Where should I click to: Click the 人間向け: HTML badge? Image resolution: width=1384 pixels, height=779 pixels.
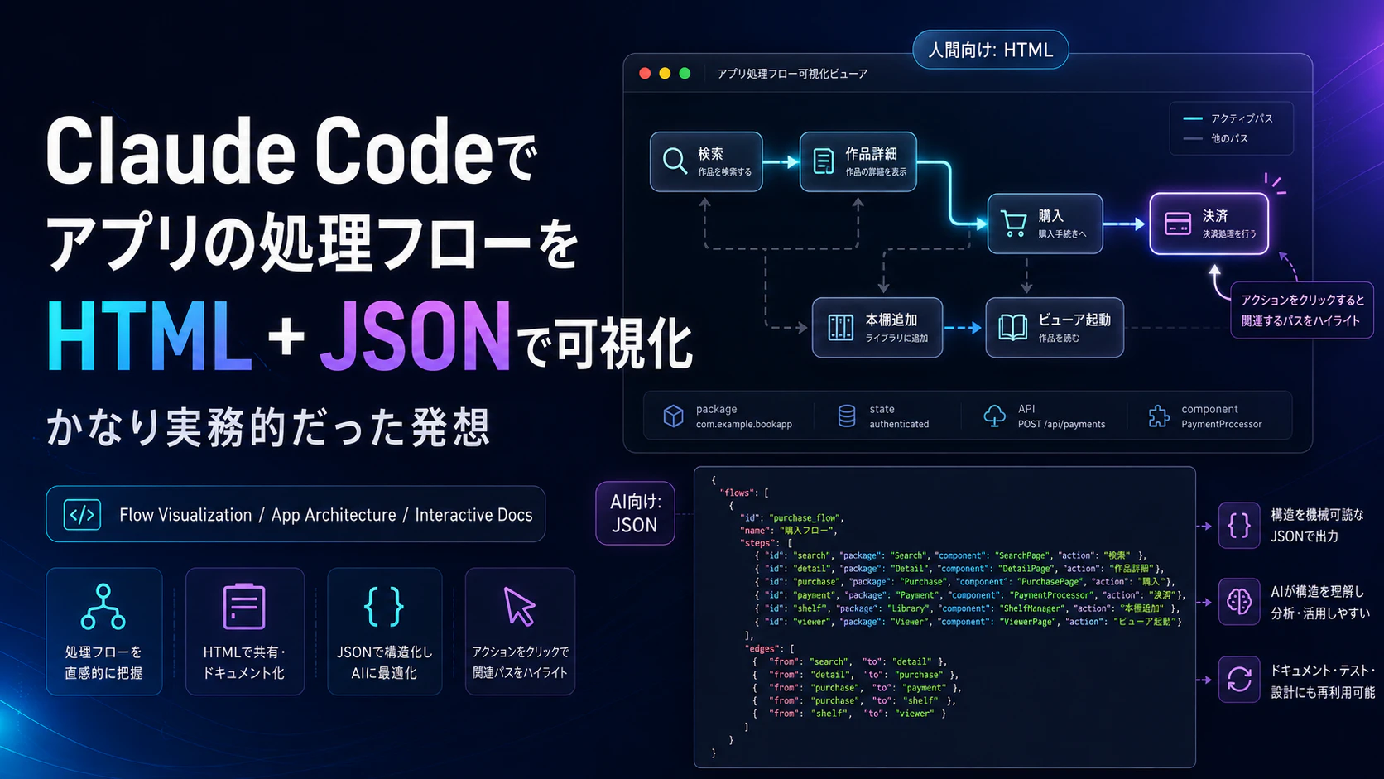991,50
